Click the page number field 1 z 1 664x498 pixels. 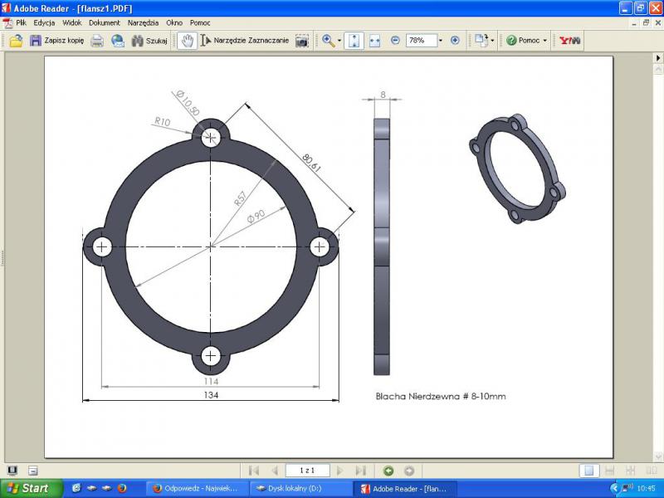point(307,471)
